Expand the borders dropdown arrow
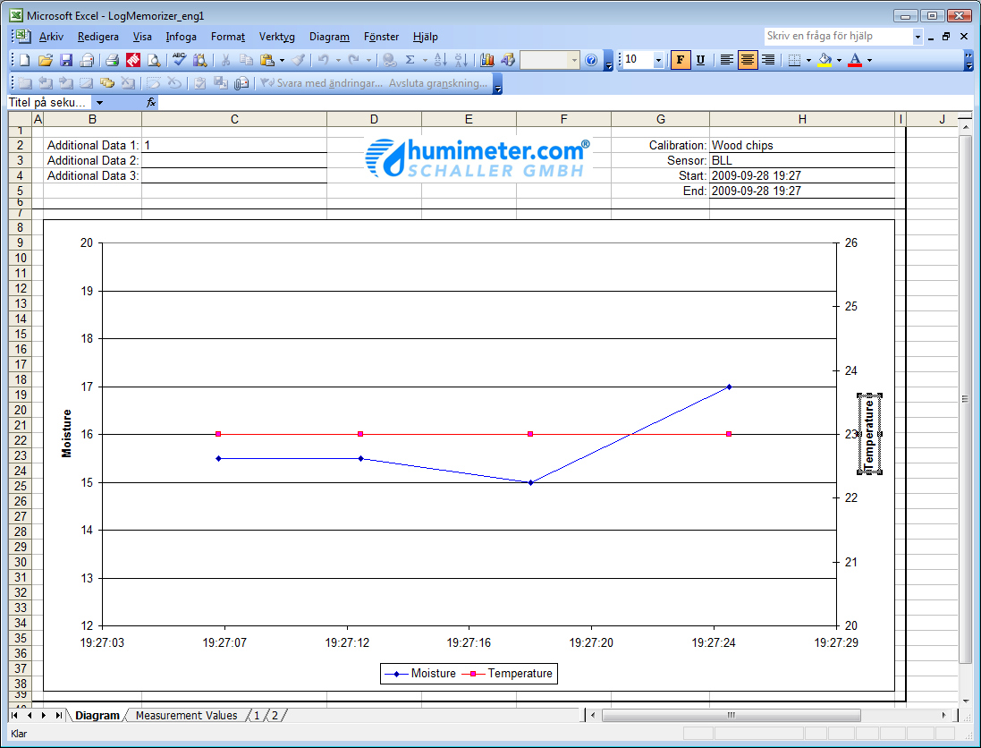Screen dimensions: 981x748 [x=809, y=61]
